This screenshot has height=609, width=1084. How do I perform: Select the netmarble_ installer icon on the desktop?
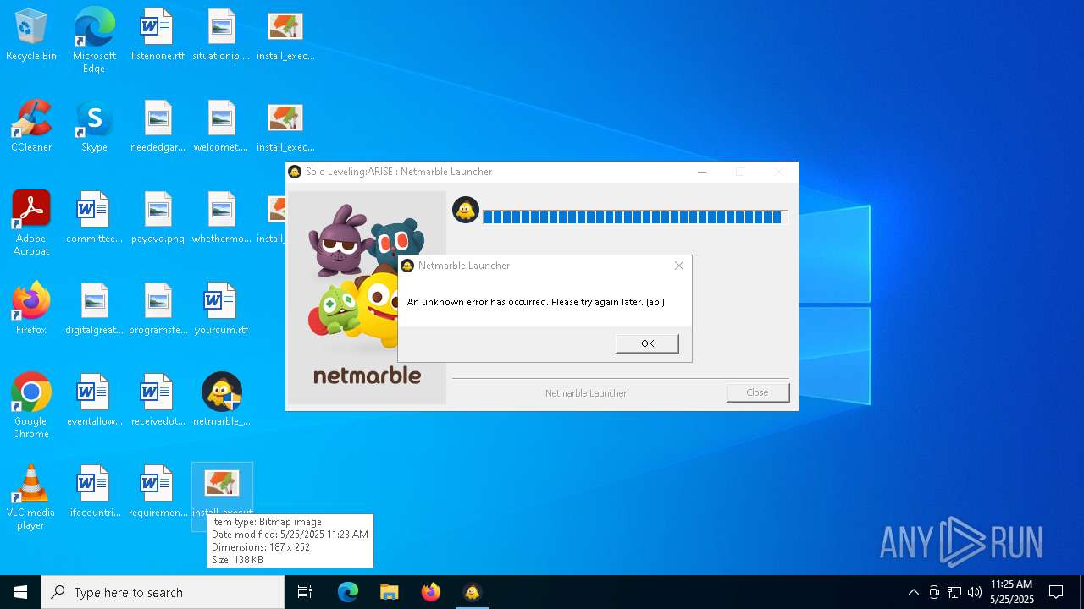pos(221,401)
